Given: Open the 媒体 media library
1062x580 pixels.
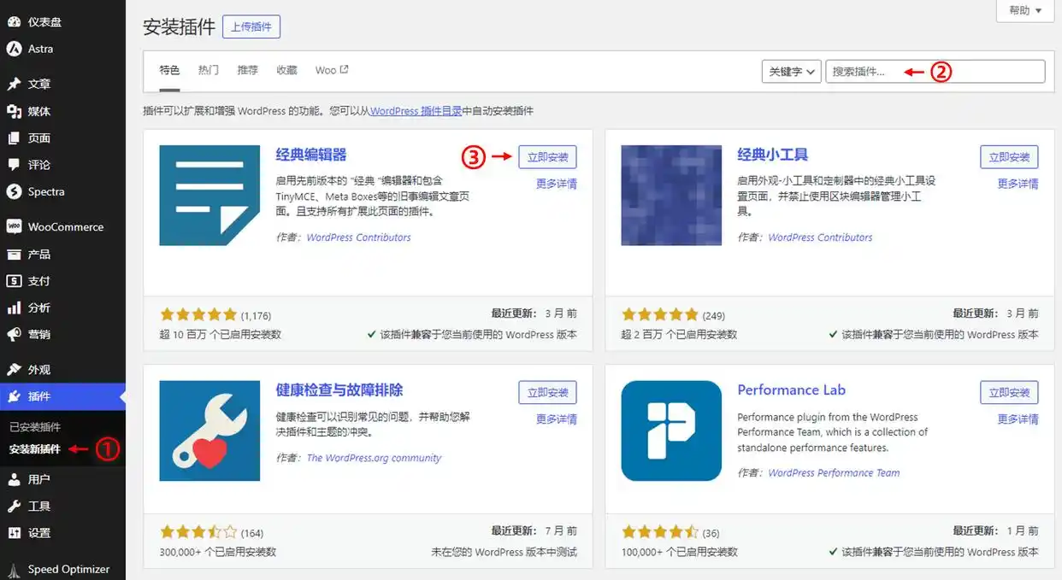Looking at the screenshot, I should tap(38, 111).
